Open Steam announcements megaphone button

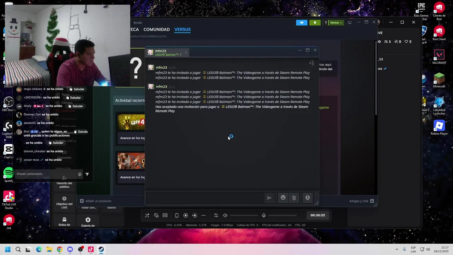pyautogui.click(x=302, y=23)
